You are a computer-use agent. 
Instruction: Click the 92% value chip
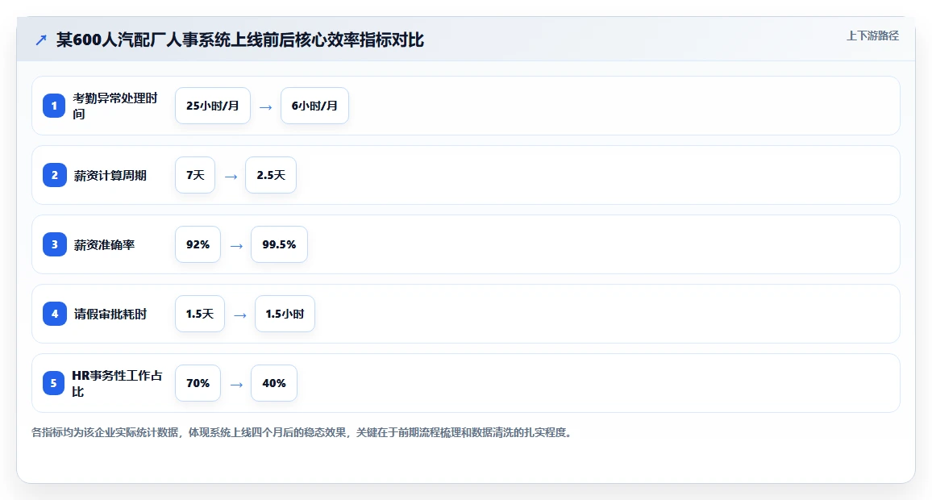[198, 244]
